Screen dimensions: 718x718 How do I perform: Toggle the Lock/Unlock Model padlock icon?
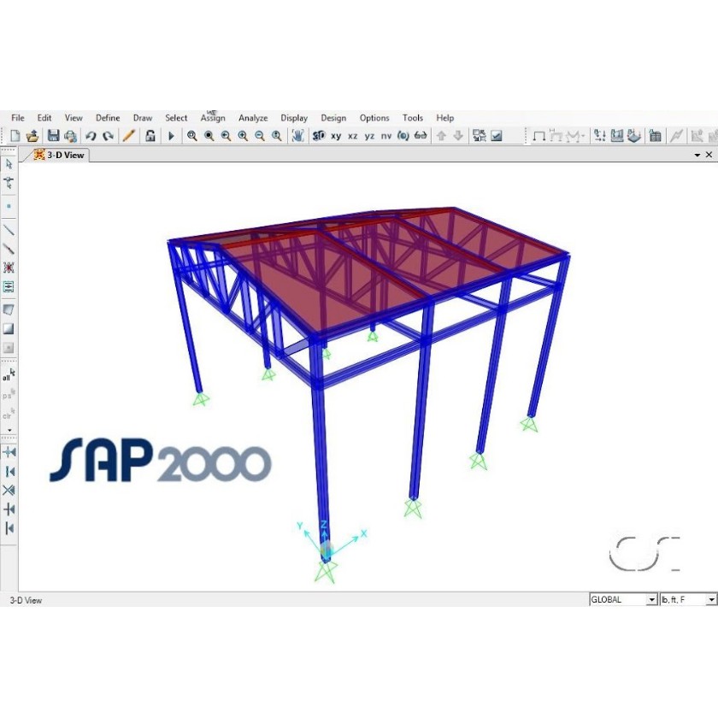click(150, 136)
